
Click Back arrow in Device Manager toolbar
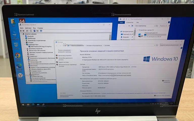21,31
